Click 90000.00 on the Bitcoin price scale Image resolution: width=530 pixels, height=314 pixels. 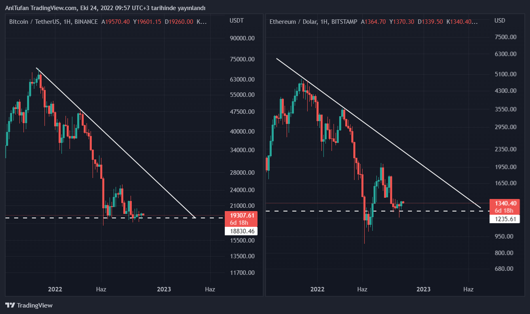click(x=241, y=38)
